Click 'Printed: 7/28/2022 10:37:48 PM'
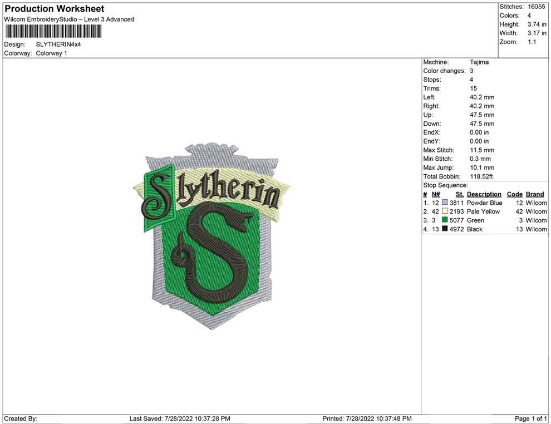Image resolution: width=551 pixels, height=424 pixels. tap(367, 418)
